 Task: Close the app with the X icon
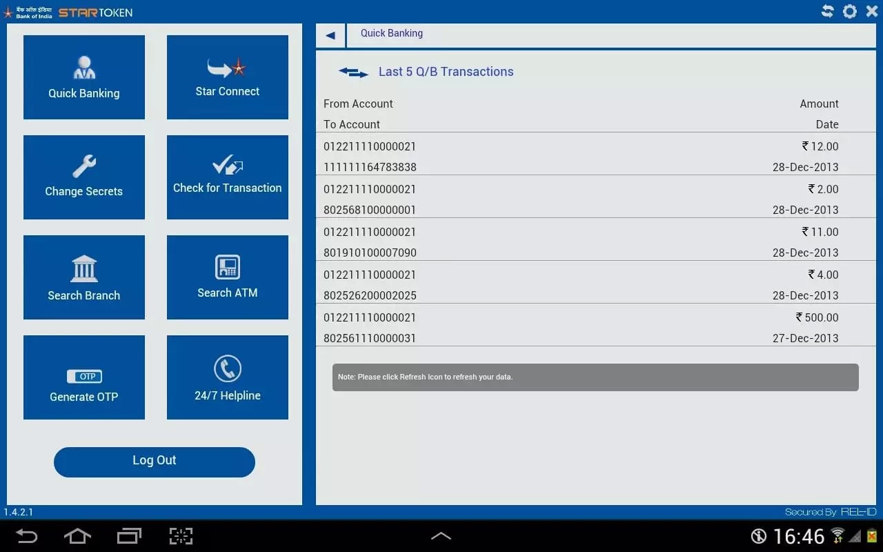pos(871,11)
